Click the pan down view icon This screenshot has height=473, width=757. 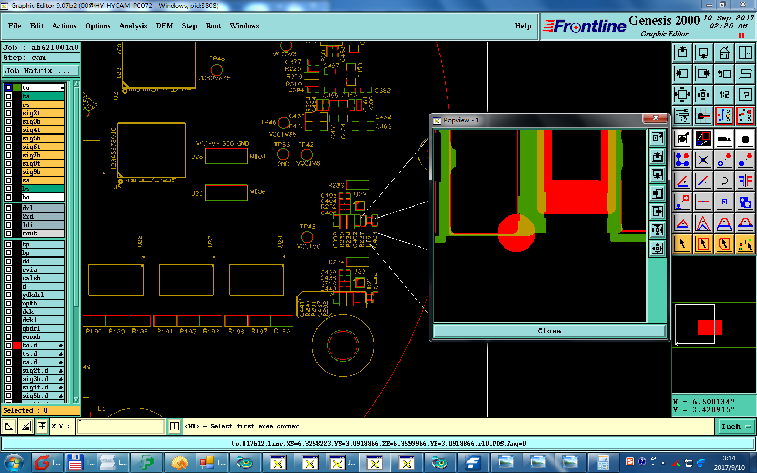(x=703, y=53)
